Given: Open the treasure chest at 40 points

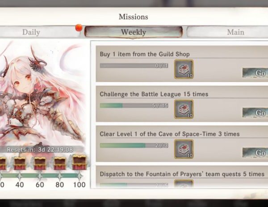Looking at the screenshot, I should pos(20,163).
